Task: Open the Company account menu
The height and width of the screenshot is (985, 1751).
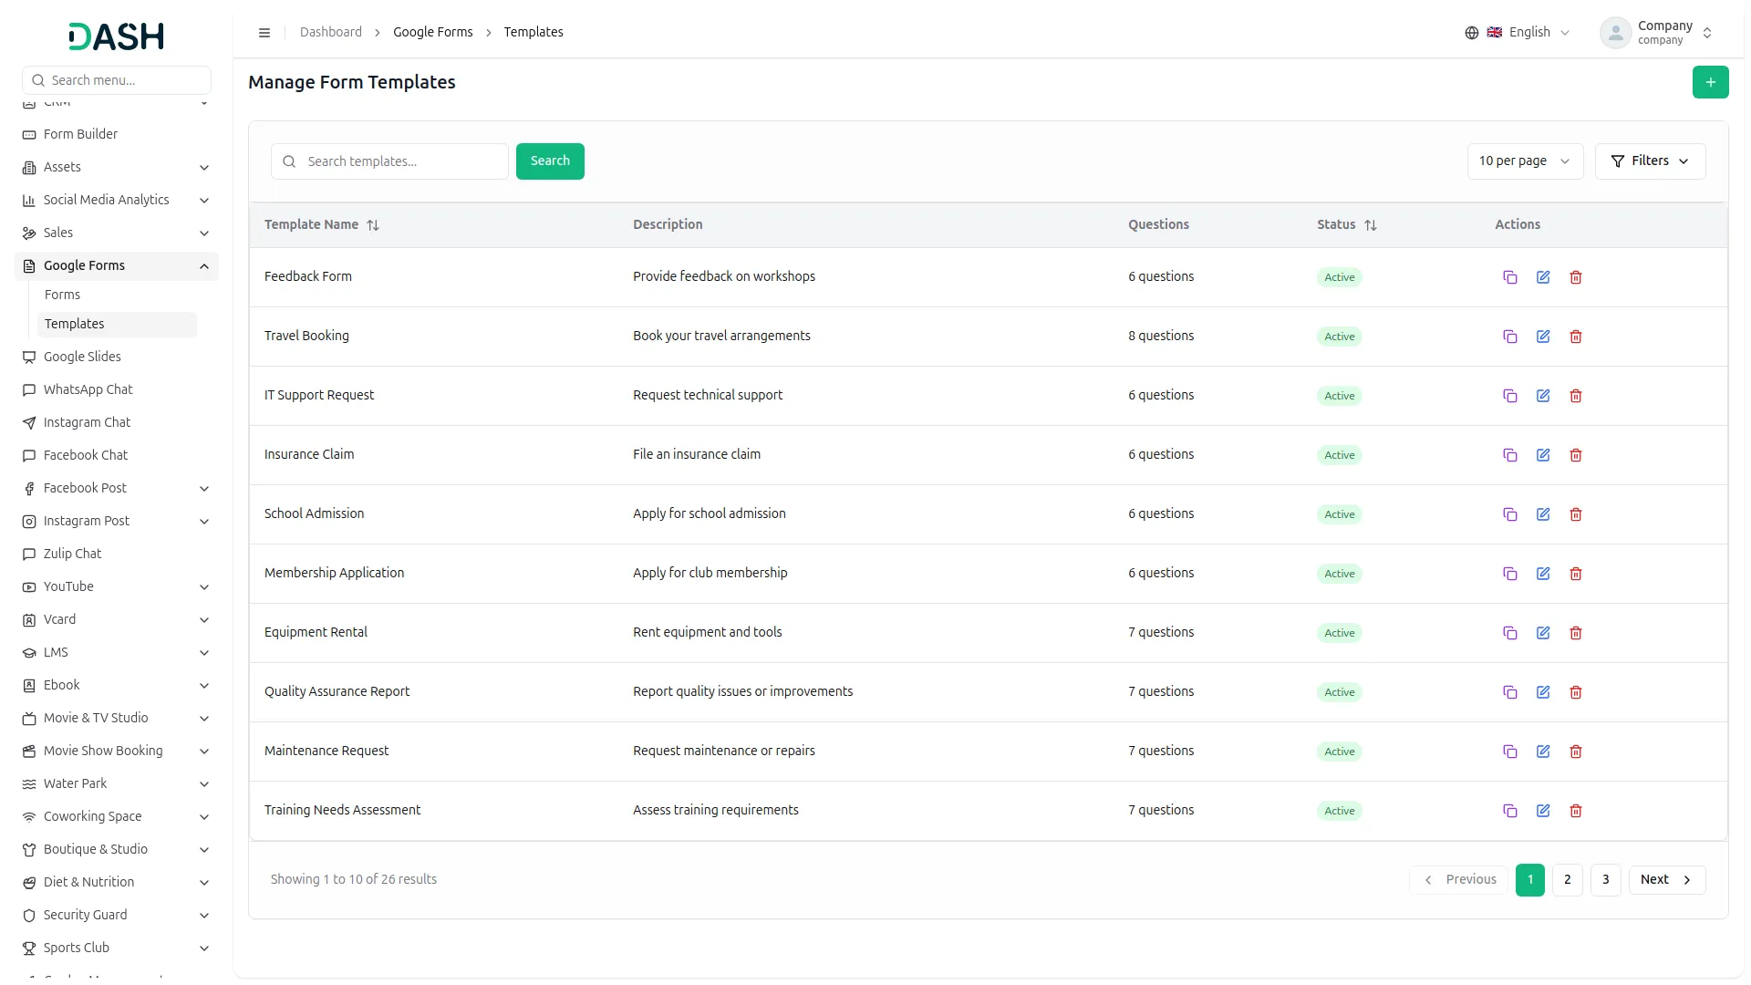Action: click(1656, 33)
